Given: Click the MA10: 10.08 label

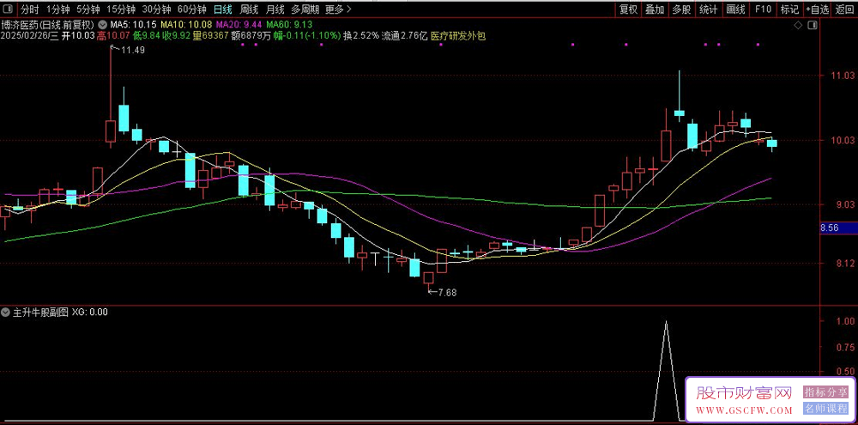Looking at the screenshot, I should coord(188,25).
